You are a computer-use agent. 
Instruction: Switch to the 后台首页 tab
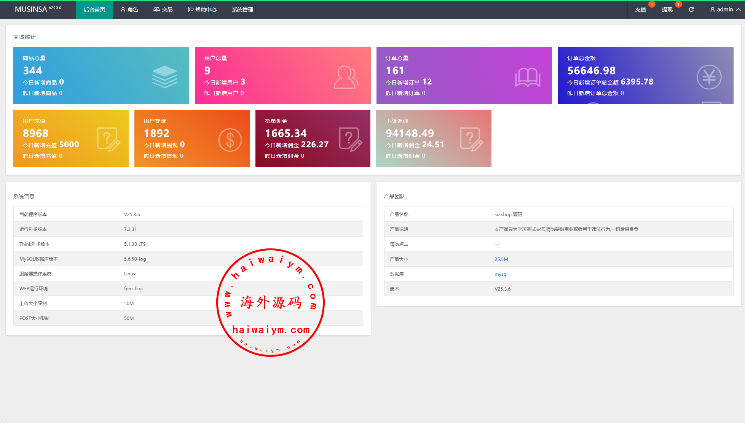94,10
